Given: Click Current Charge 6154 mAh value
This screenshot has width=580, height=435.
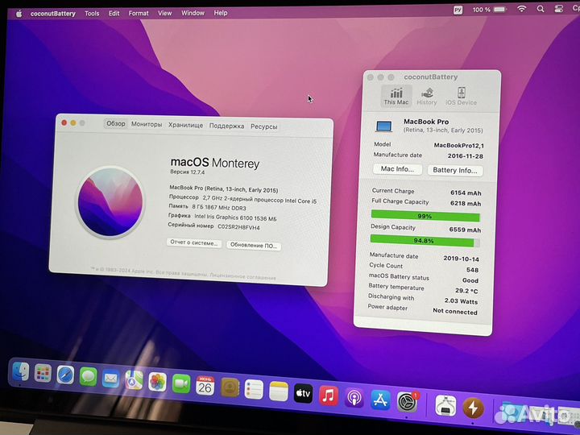Looking at the screenshot, I should pos(466,193).
